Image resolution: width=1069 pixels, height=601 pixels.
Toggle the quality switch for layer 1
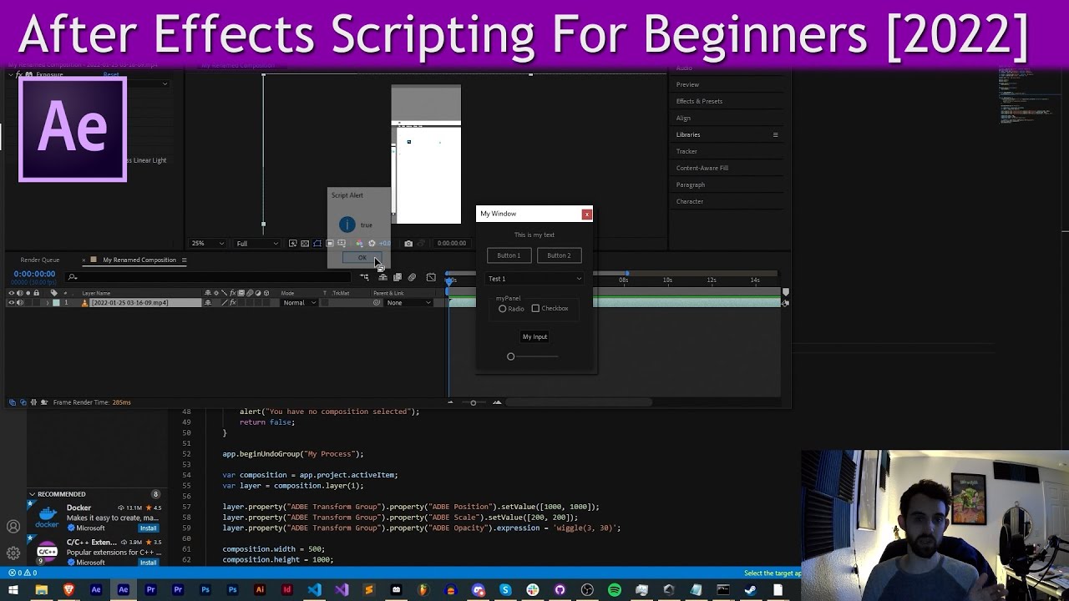225,302
